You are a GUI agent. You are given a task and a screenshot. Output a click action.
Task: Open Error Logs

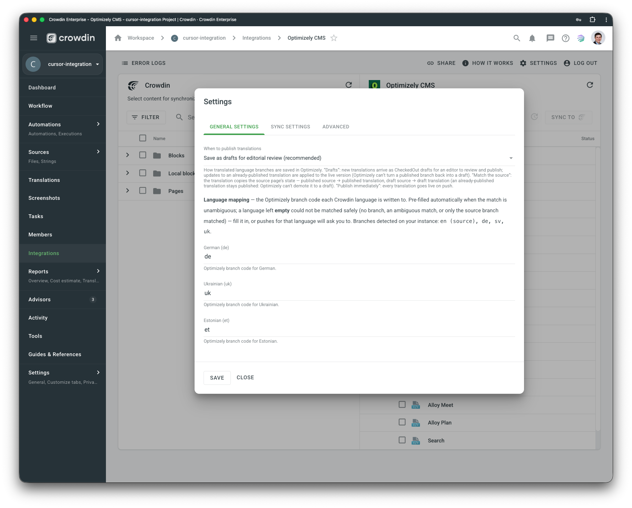144,63
